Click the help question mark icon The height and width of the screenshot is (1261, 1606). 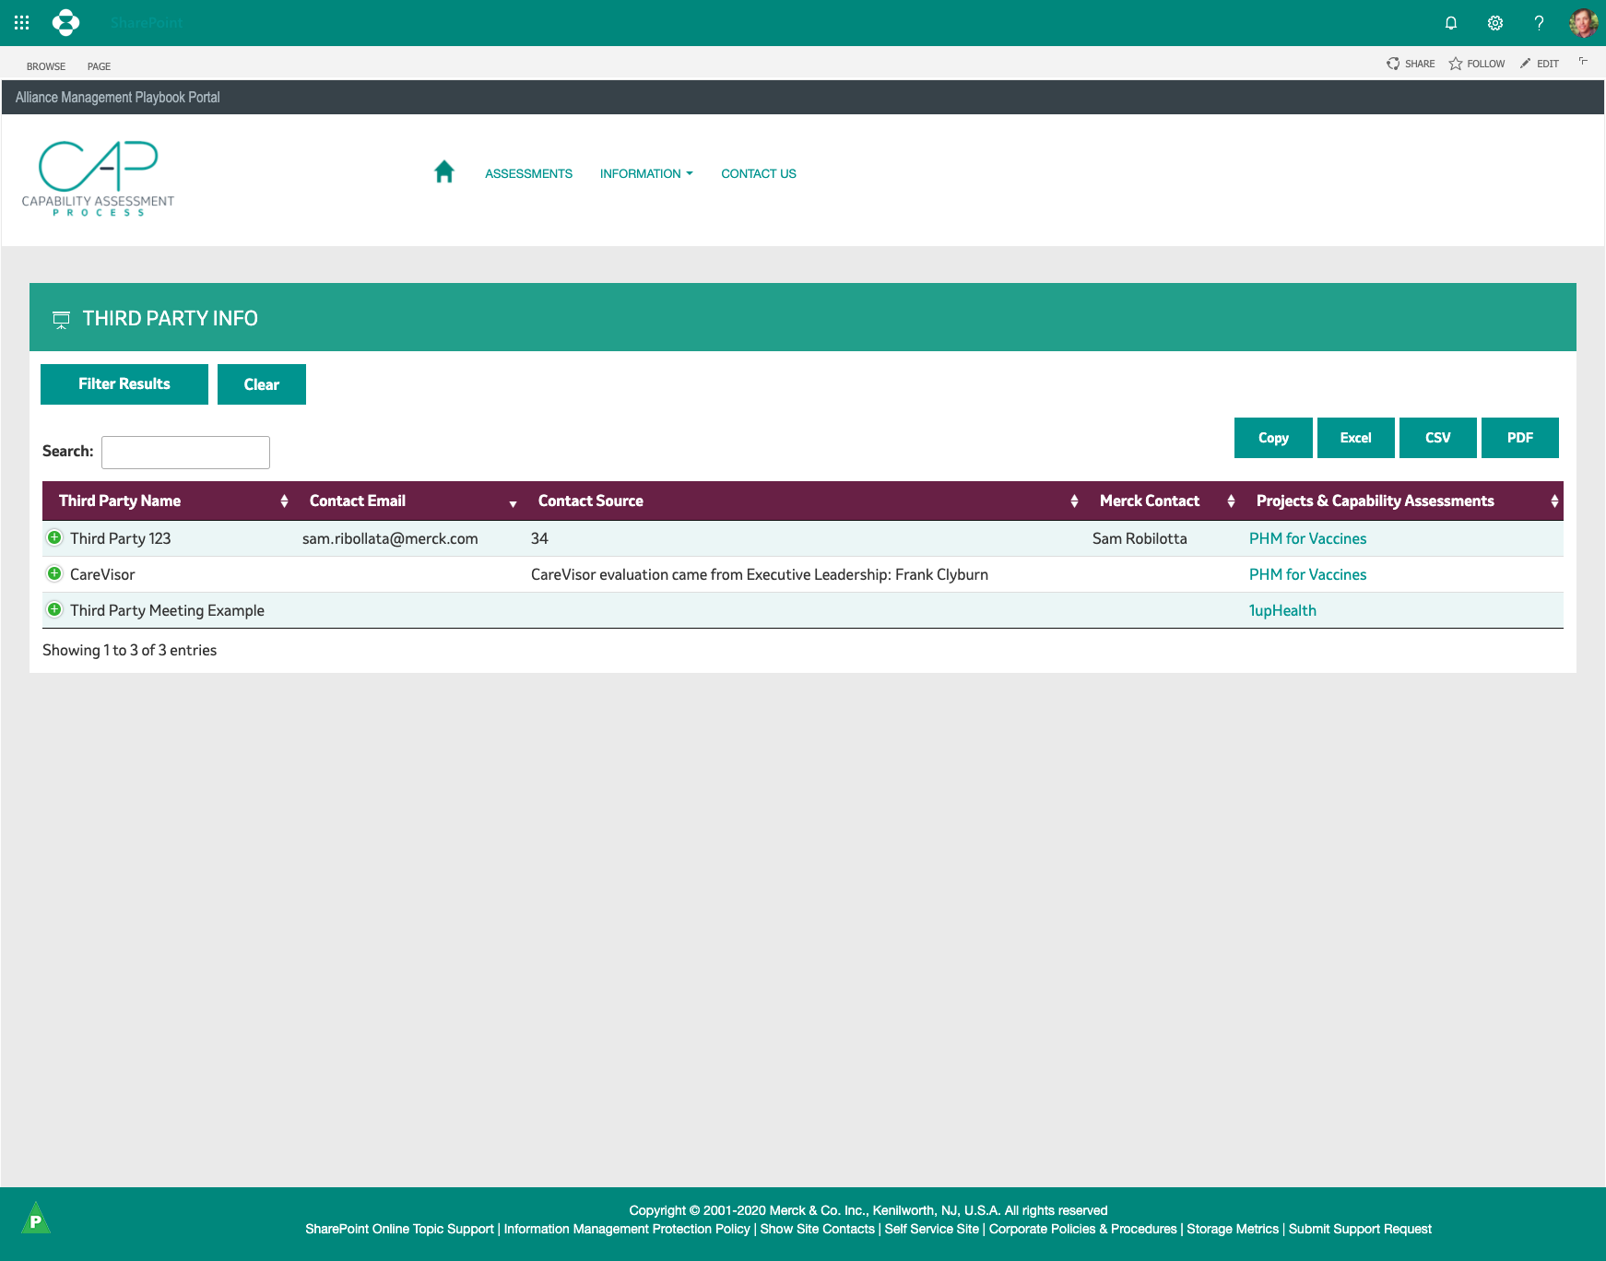click(x=1539, y=23)
